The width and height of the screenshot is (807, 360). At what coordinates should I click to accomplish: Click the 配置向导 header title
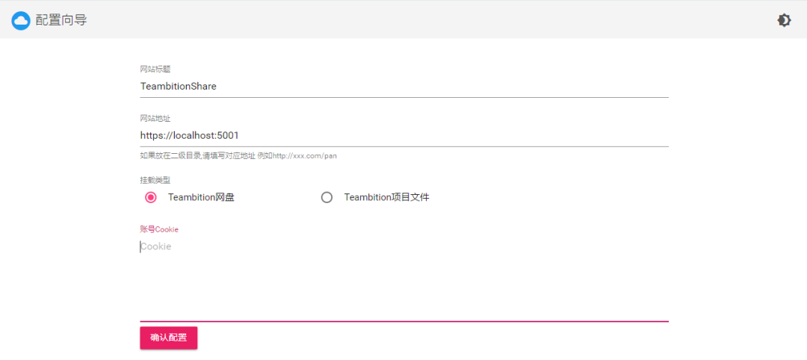(61, 20)
